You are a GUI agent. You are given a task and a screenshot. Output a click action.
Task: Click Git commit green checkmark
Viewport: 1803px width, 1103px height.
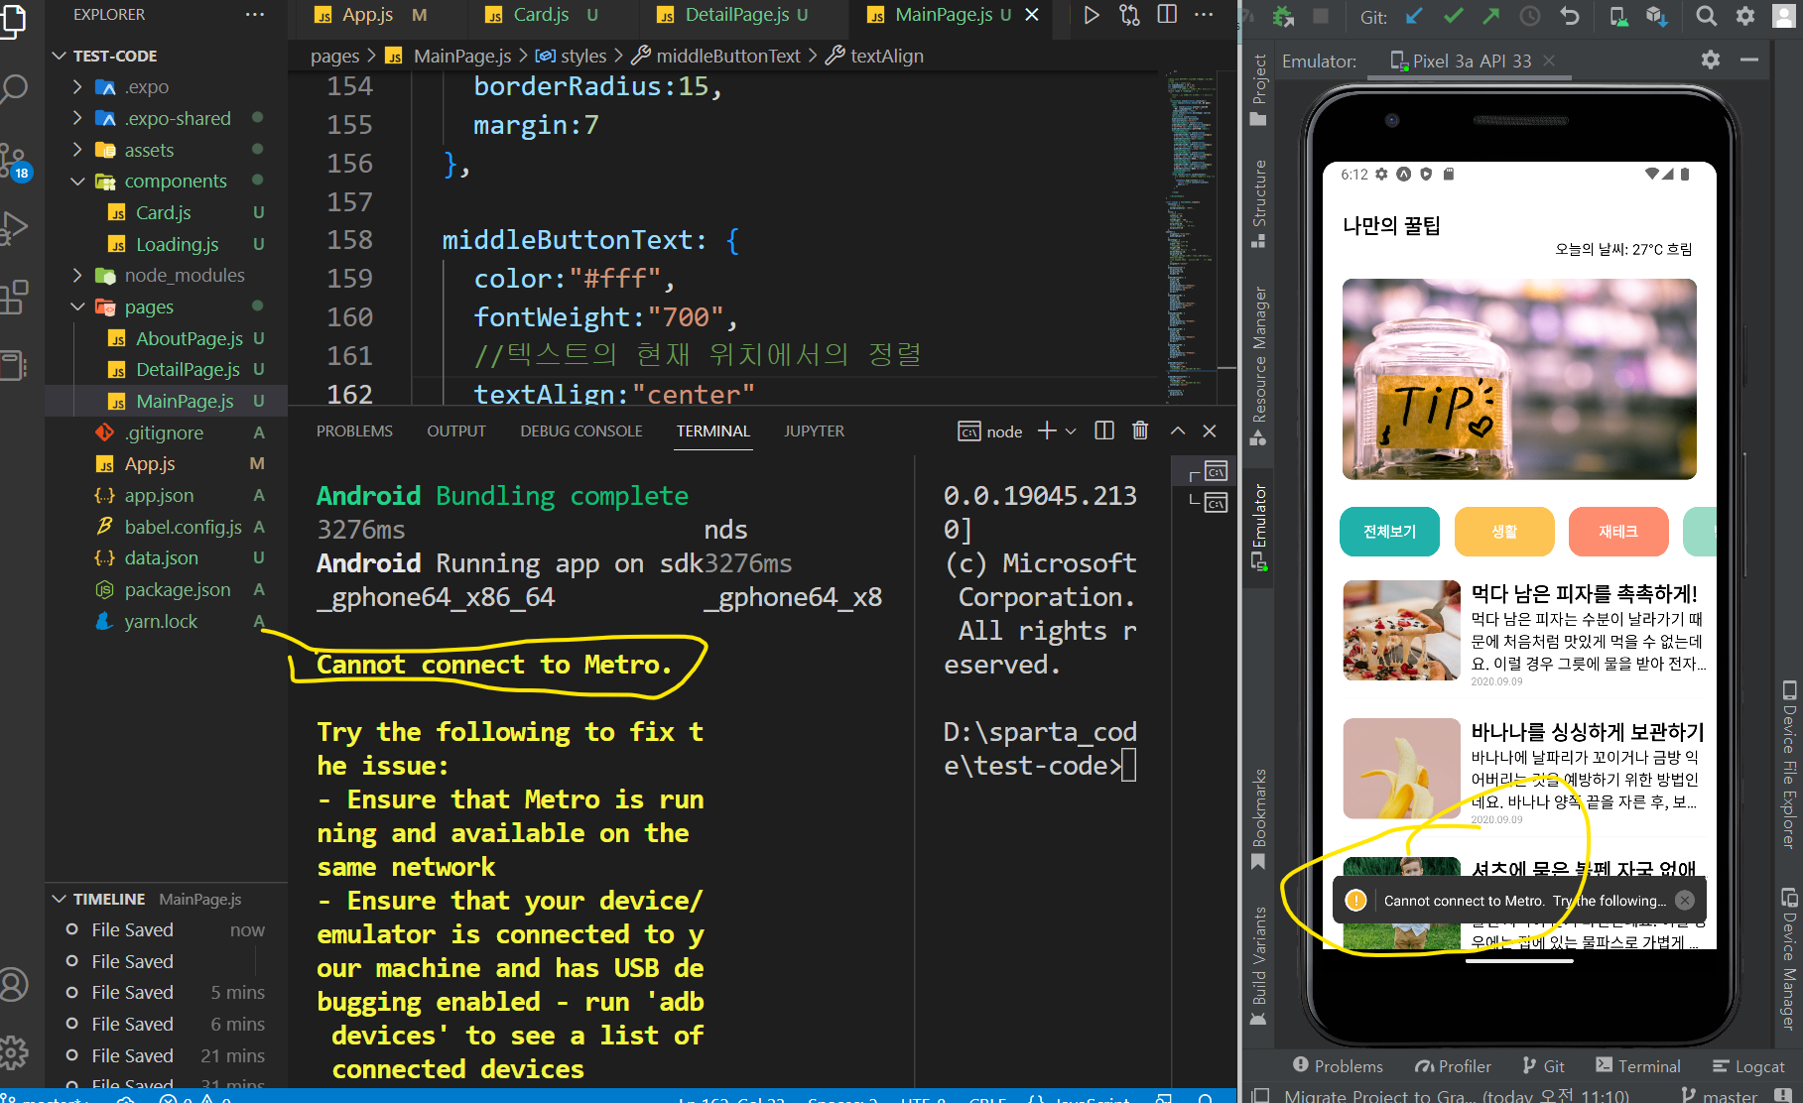point(1454,16)
